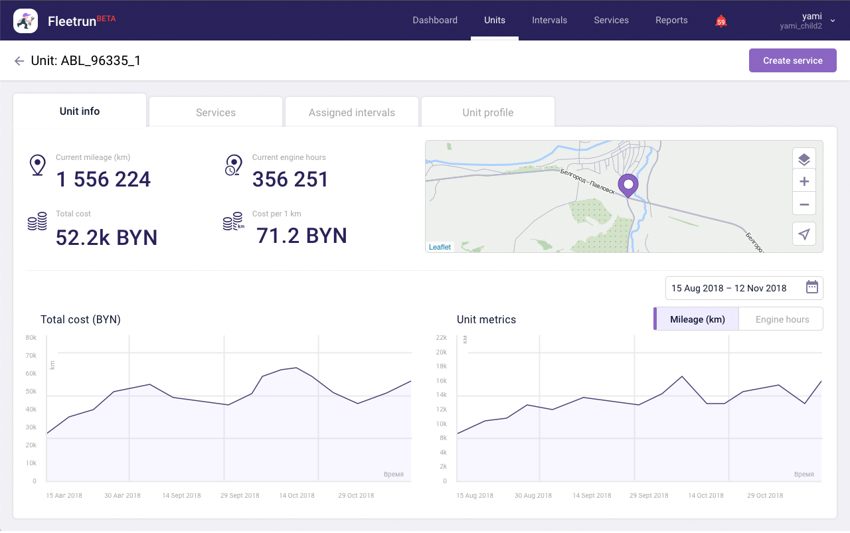The image size is (850, 533).
Task: Open the Assigned intervals tab
Action: [x=352, y=112]
